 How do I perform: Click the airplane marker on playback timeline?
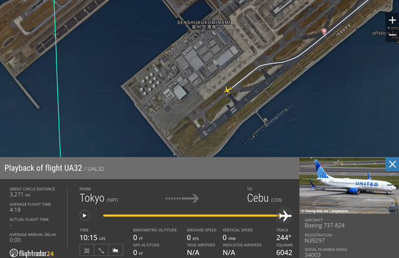click(285, 216)
